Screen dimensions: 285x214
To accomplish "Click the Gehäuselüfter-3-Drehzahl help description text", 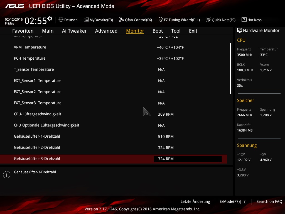I will click(35, 172).
